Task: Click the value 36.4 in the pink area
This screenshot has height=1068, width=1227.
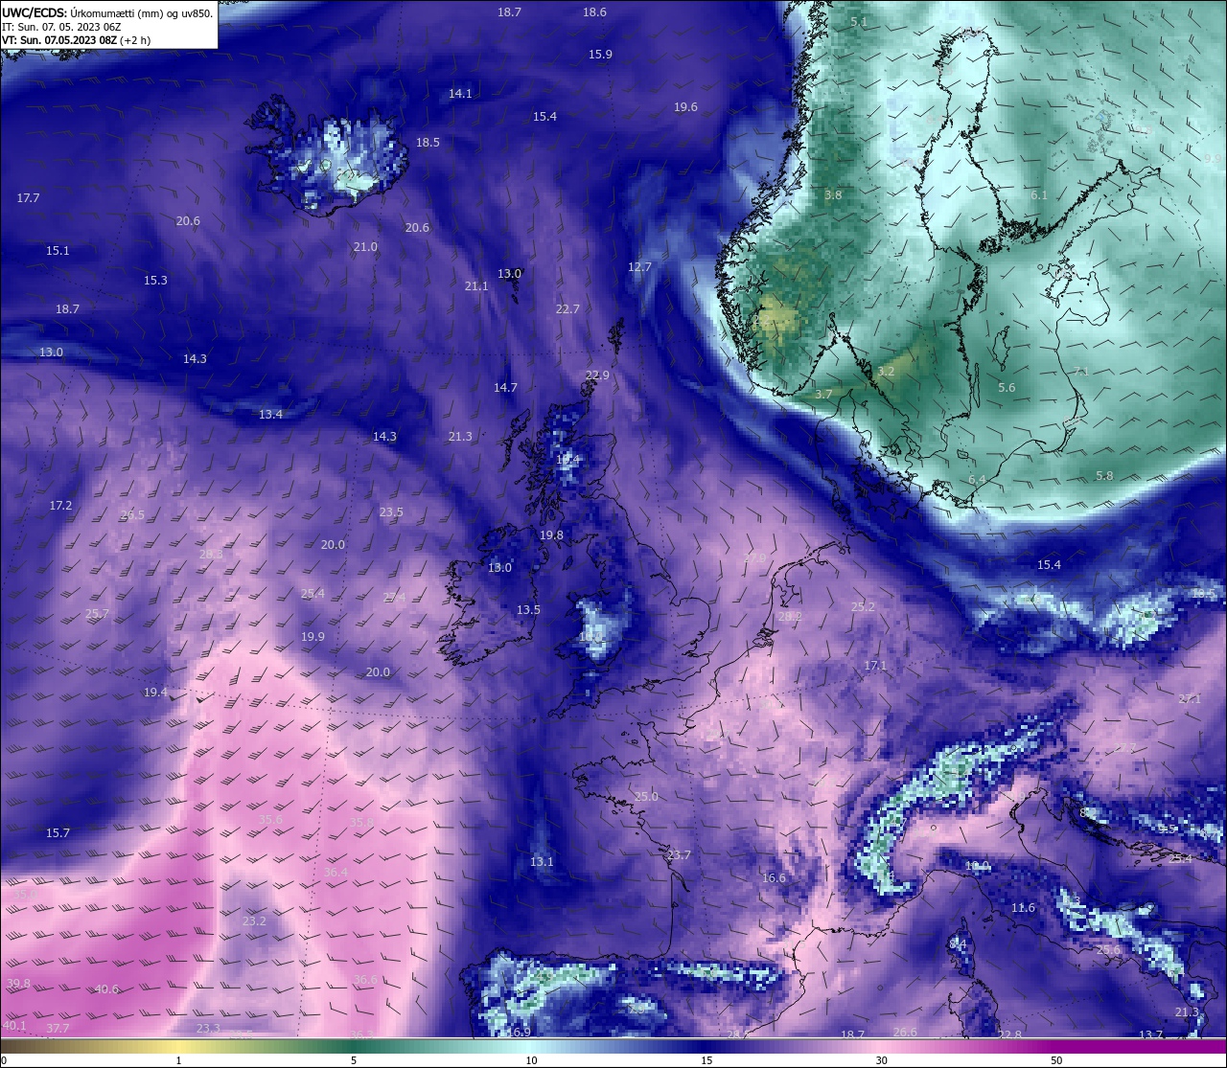Action: (x=336, y=873)
